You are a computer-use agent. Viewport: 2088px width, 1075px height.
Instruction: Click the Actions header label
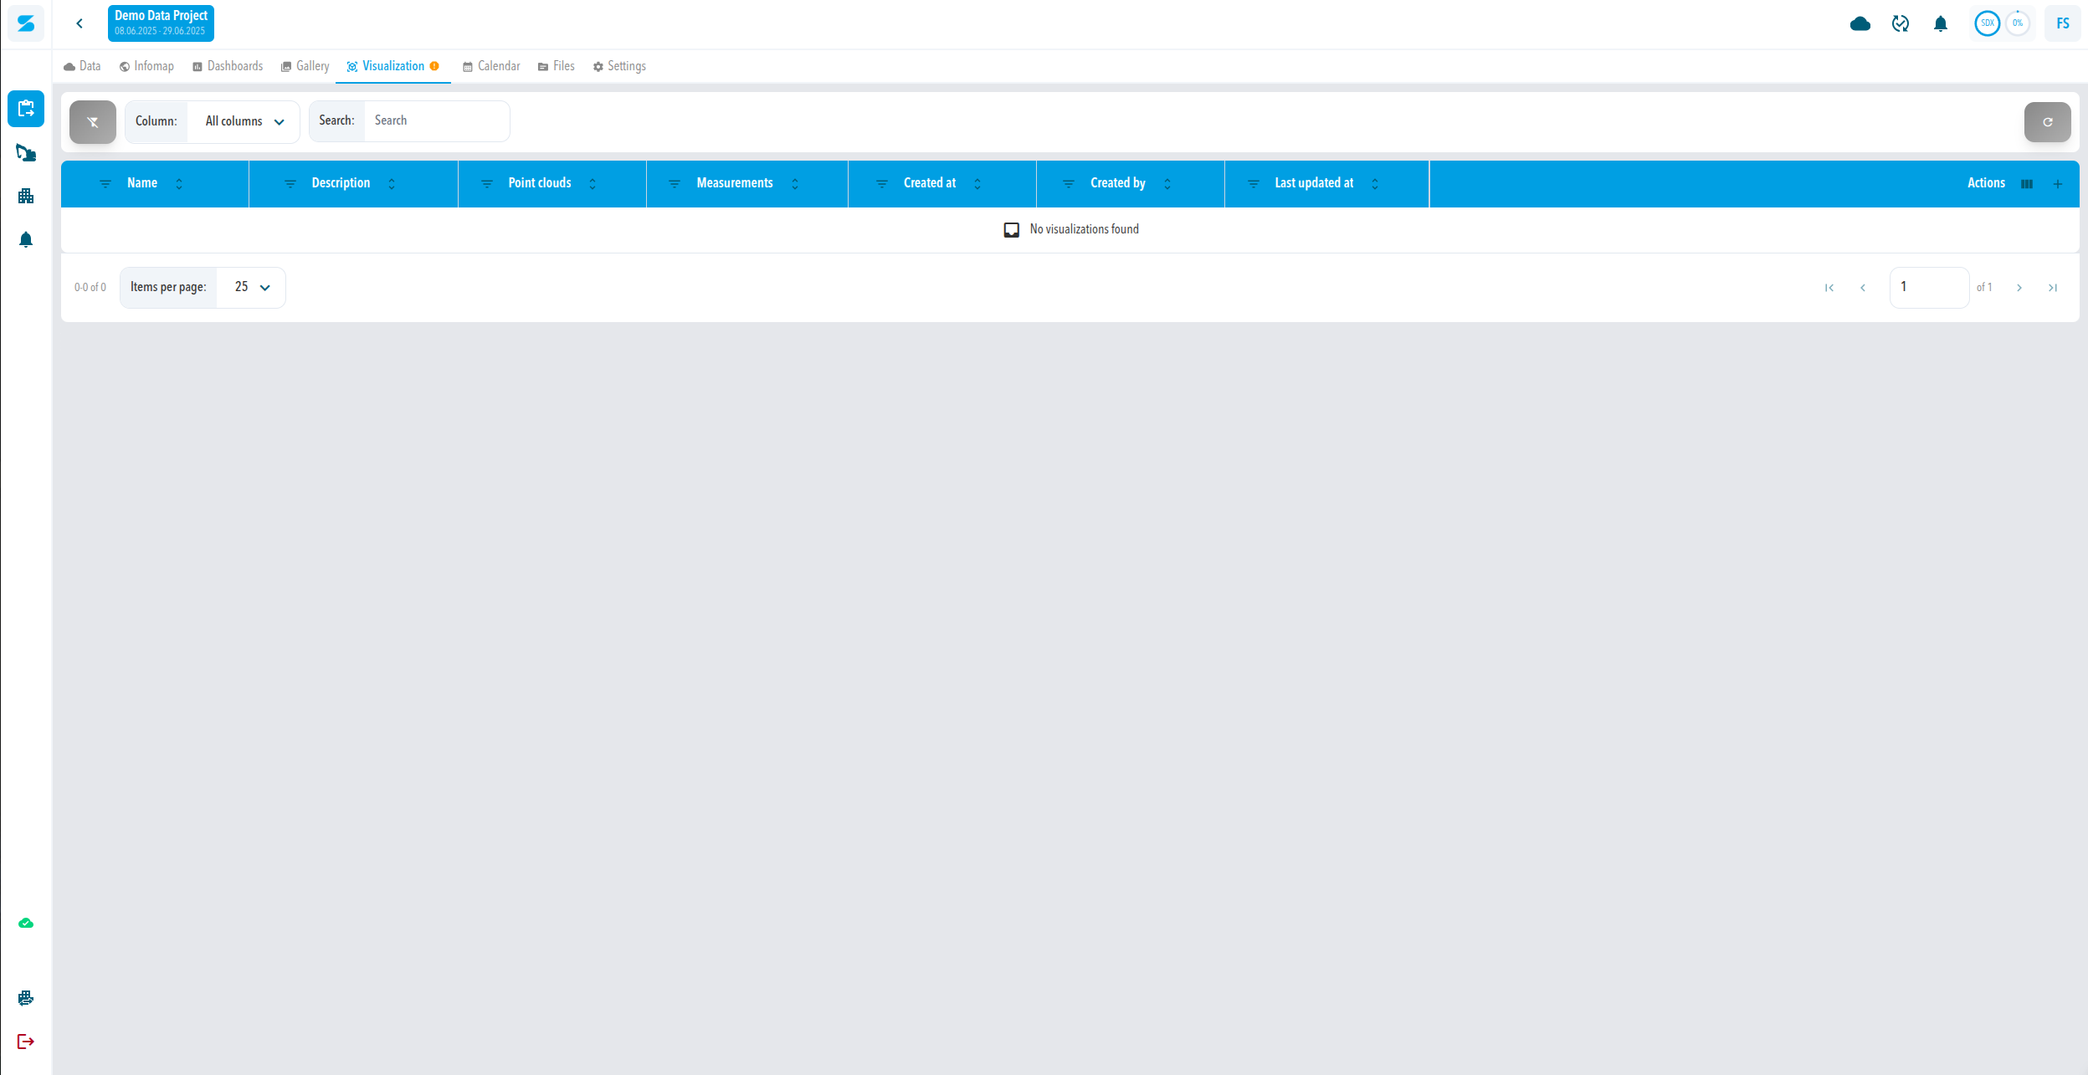1986,183
